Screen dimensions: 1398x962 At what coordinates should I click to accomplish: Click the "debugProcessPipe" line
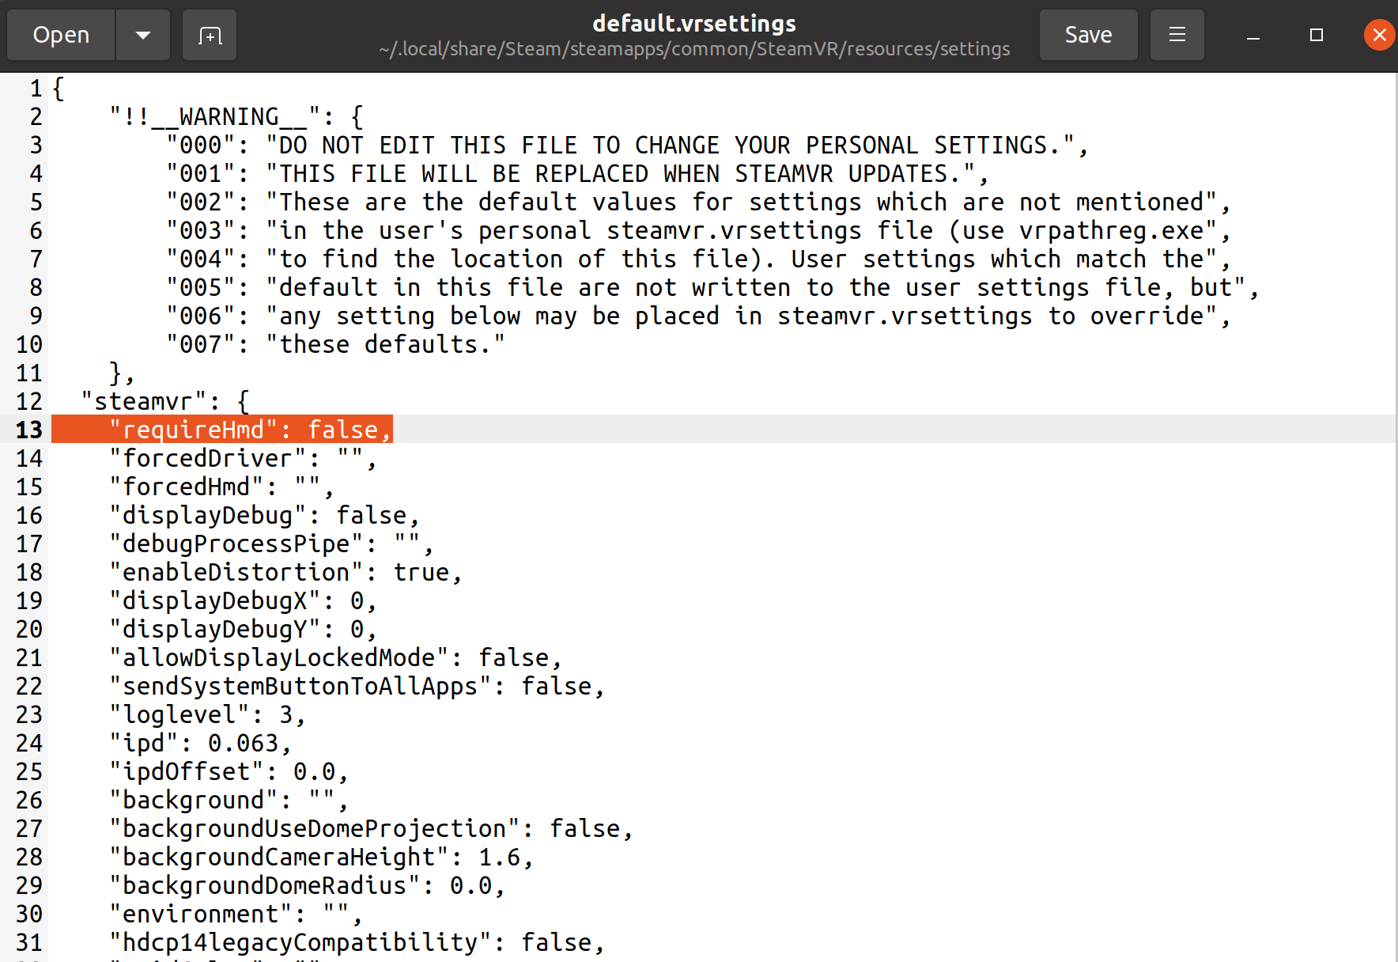click(x=271, y=543)
